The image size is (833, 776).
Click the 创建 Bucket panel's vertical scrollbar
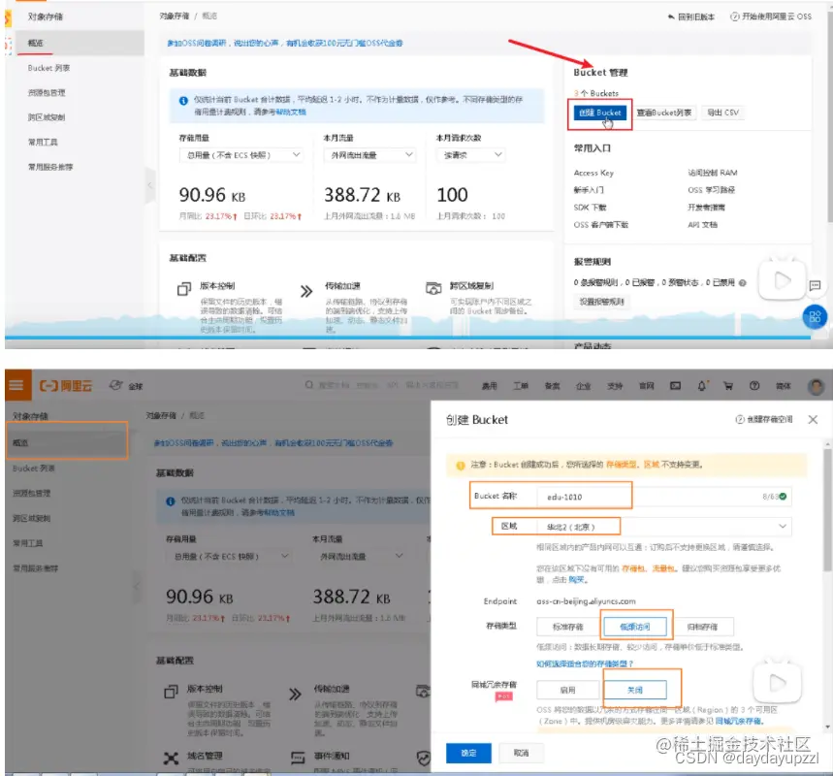828,510
